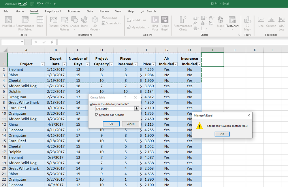Toggle the AutoSave switch
288x187 pixels.
pos(22,4)
